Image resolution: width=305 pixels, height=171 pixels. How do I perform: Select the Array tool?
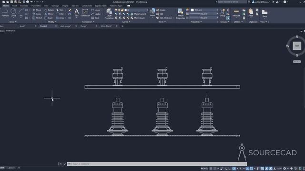[60, 18]
